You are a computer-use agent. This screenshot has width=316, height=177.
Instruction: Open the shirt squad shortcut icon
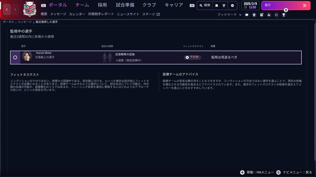(x=254, y=15)
